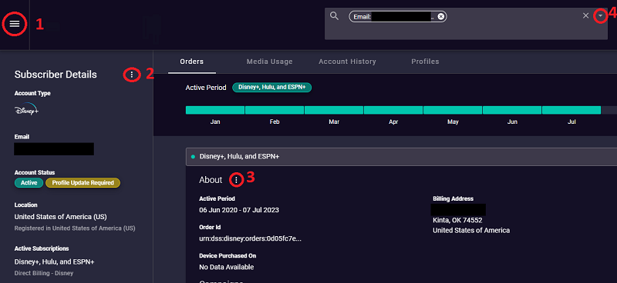Clear the search bar with X
The image size is (617, 283).
click(585, 15)
